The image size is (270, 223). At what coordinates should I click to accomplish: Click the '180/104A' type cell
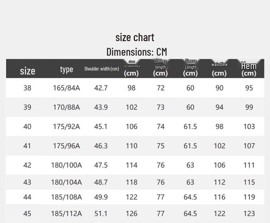[x=66, y=182]
